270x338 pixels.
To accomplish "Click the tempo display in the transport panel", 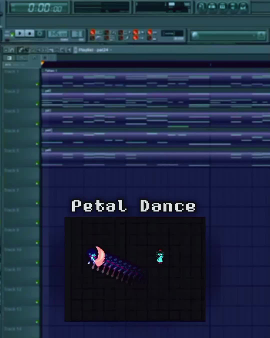I will coord(58,34).
